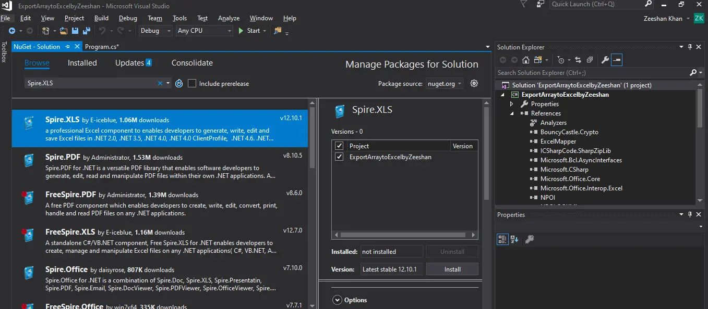The image size is (708, 309).
Task: Click the Categorized icon in Properties panel
Action: tap(502, 239)
